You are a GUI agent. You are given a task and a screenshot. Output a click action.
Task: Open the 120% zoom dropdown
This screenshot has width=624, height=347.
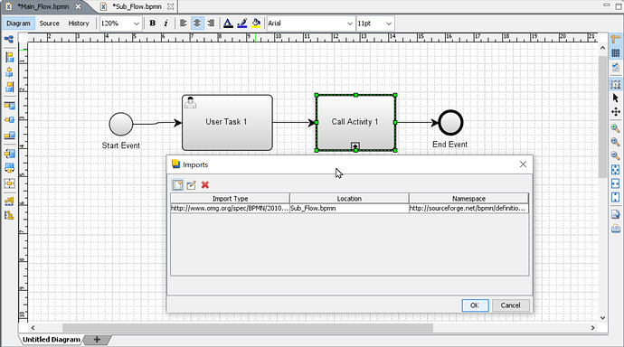tap(120, 23)
